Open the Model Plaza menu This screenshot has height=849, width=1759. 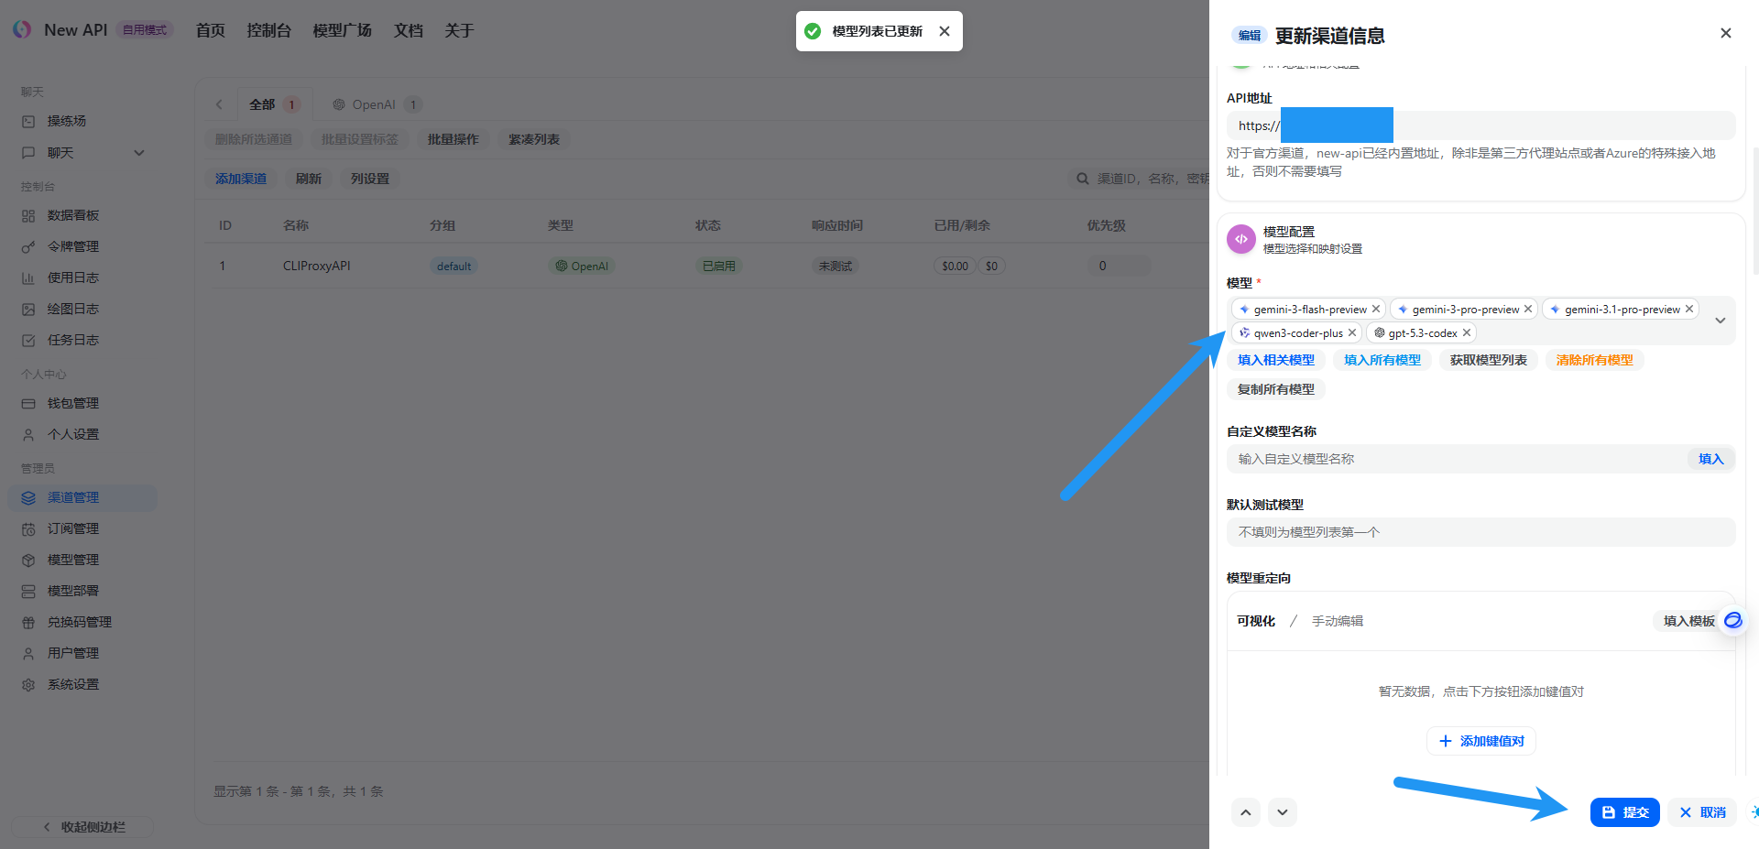[x=342, y=30]
